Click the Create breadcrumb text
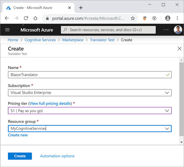Image resolution: width=184 pixels, height=167 pixels. point(127,40)
